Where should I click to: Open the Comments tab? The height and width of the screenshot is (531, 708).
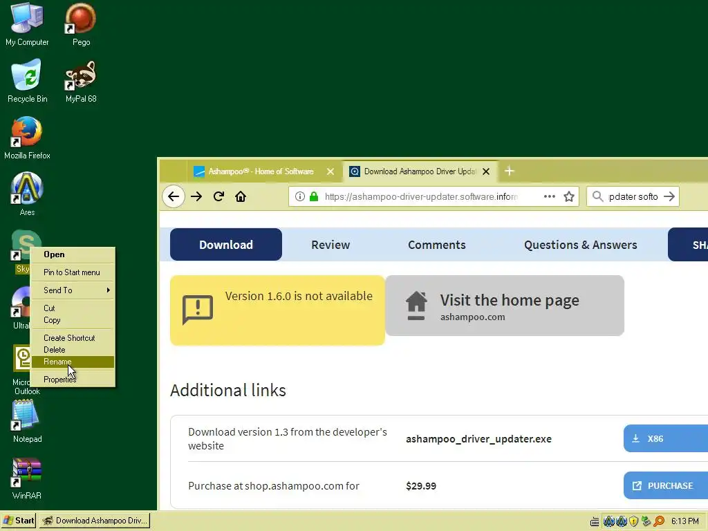pos(437,245)
